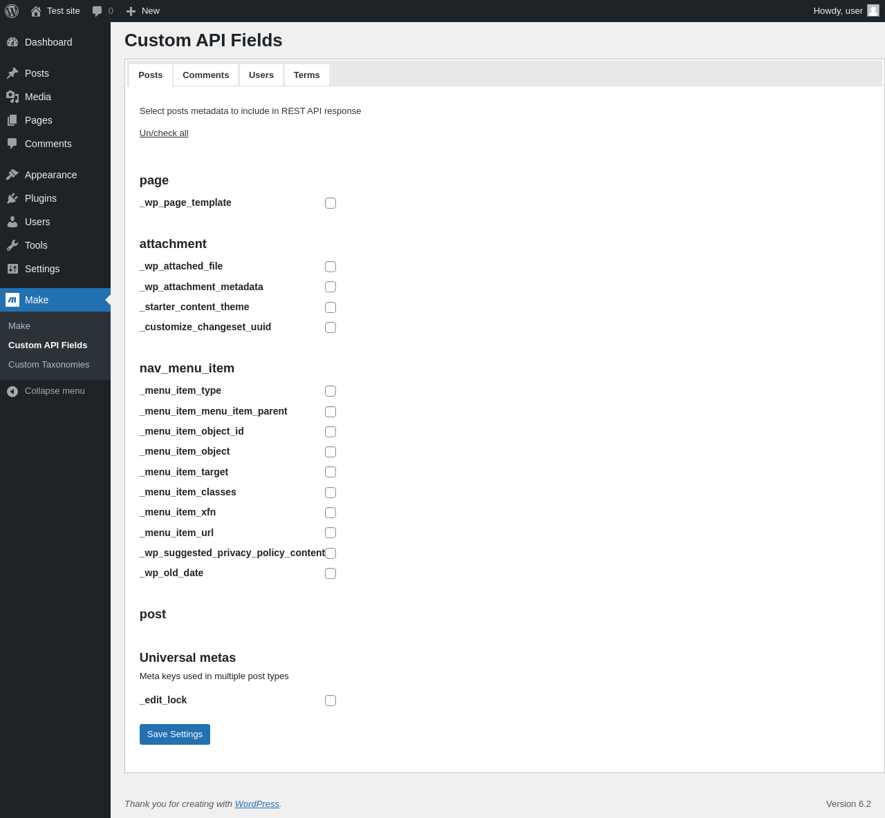
Task: Click the Appearance paintbrush icon
Action: click(12, 175)
